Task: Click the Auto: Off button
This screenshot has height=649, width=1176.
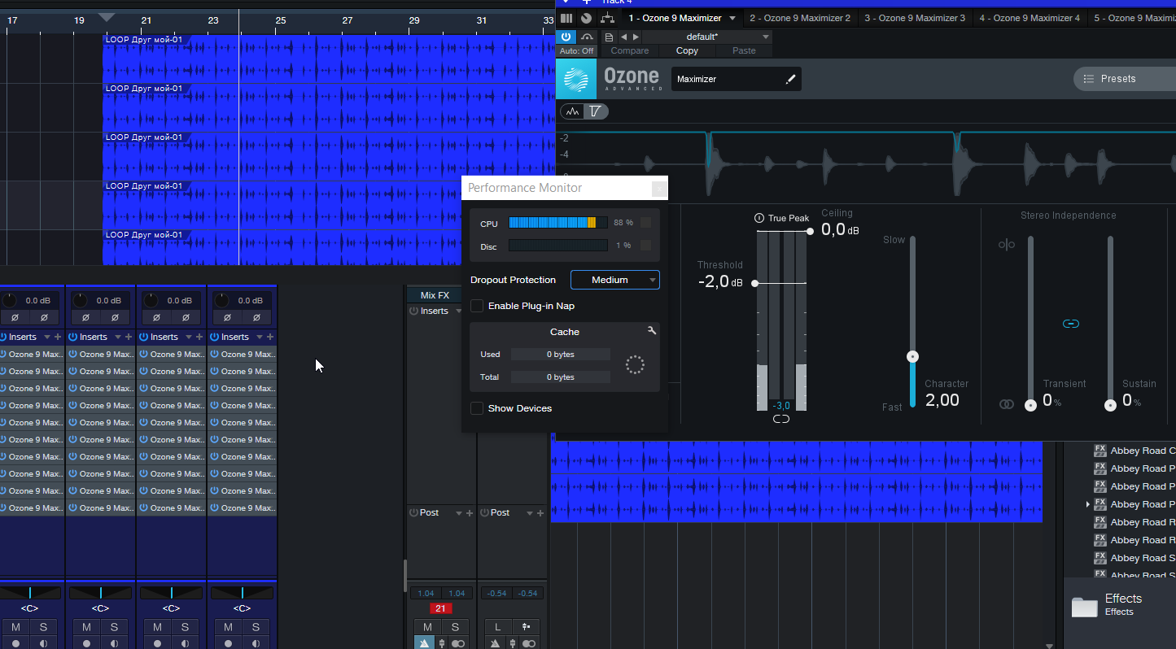Action: 577,50
